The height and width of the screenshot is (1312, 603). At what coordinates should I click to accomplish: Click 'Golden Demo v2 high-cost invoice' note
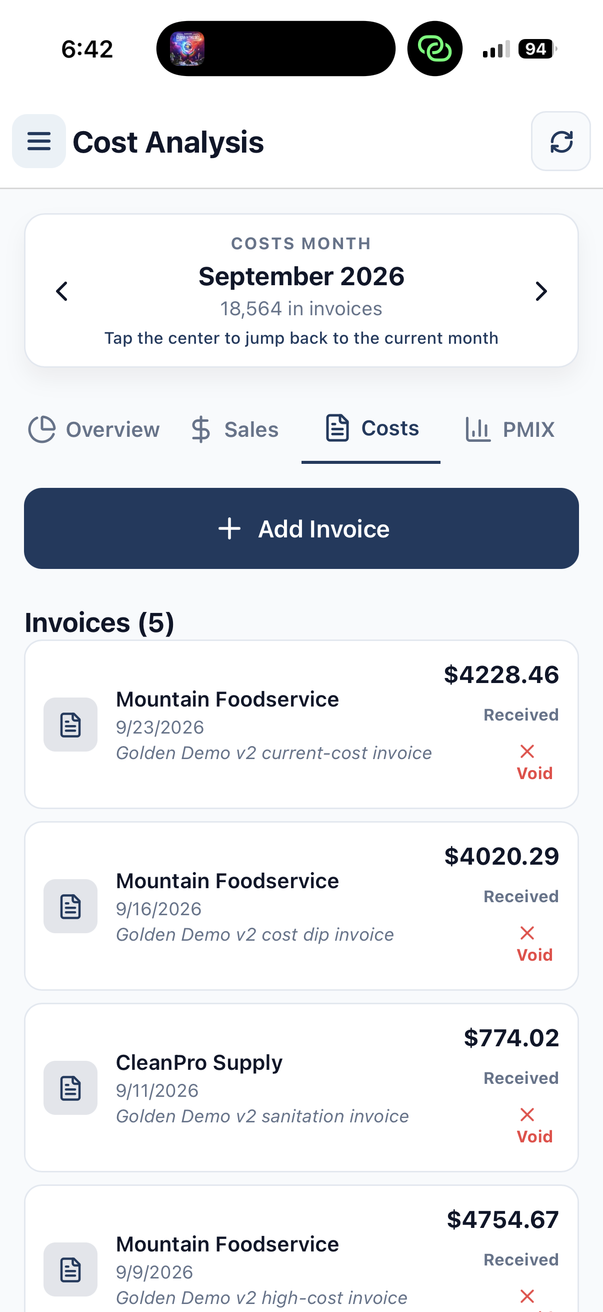(261, 1298)
